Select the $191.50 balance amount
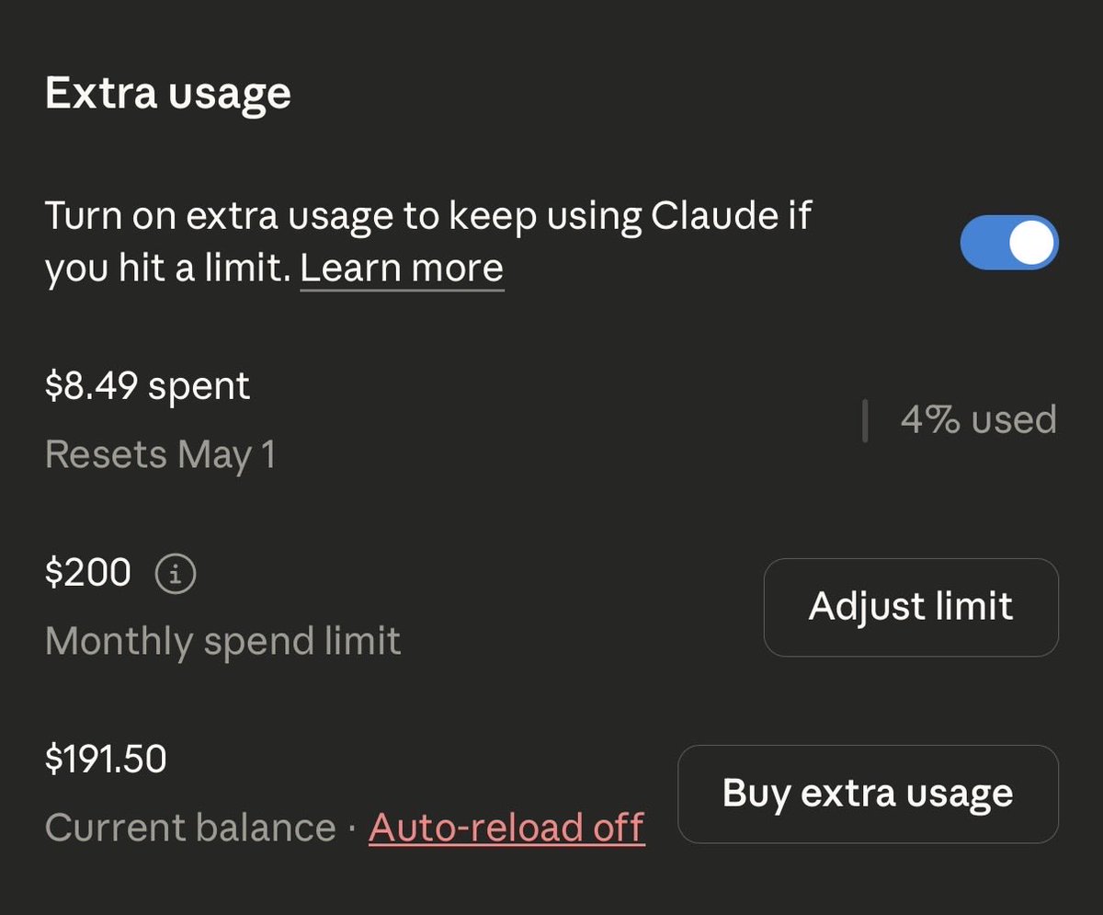Image resolution: width=1103 pixels, height=915 pixels. click(106, 760)
